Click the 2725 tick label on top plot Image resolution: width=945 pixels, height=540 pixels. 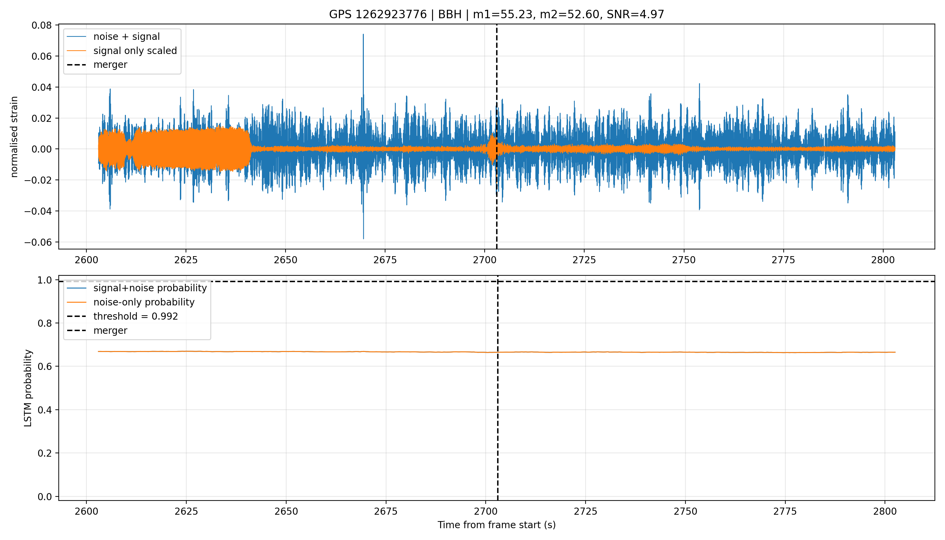pyautogui.click(x=584, y=260)
